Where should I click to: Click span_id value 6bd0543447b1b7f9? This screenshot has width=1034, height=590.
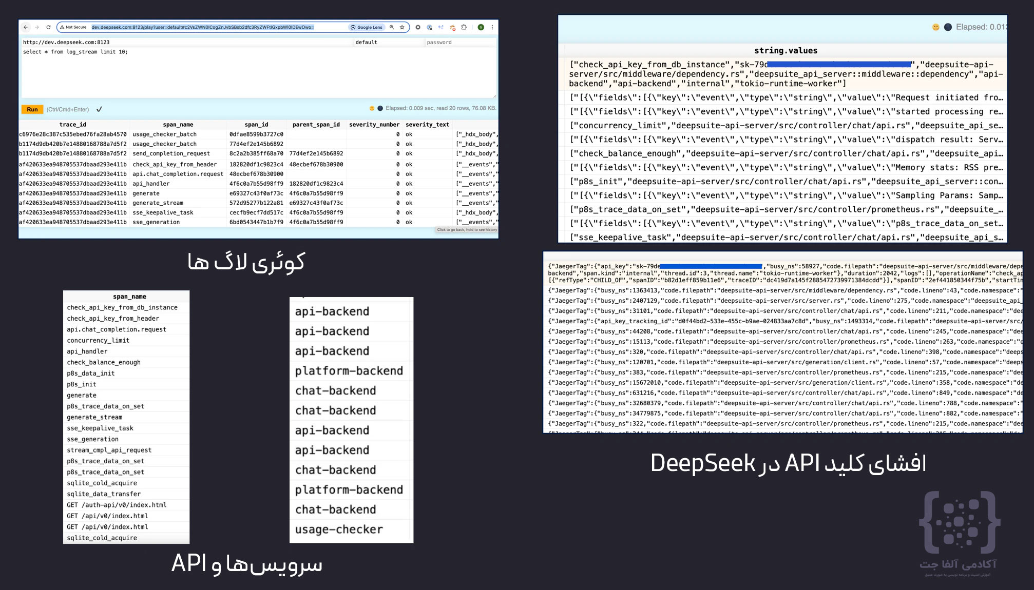click(x=256, y=222)
